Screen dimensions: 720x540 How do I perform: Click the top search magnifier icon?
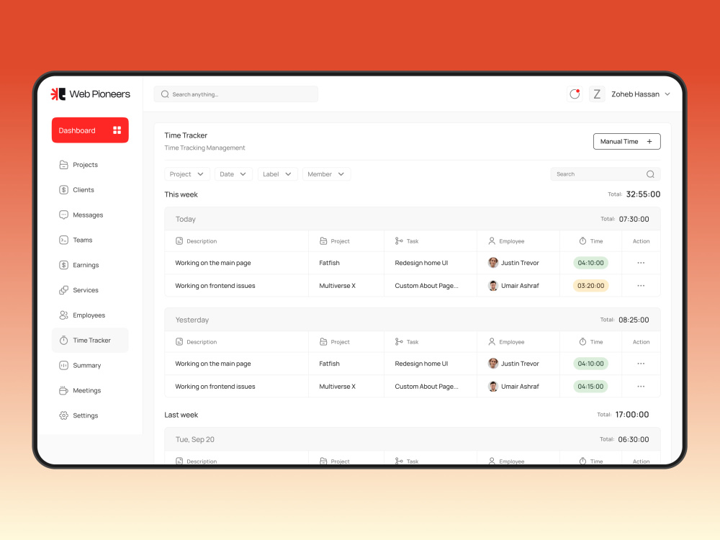165,94
